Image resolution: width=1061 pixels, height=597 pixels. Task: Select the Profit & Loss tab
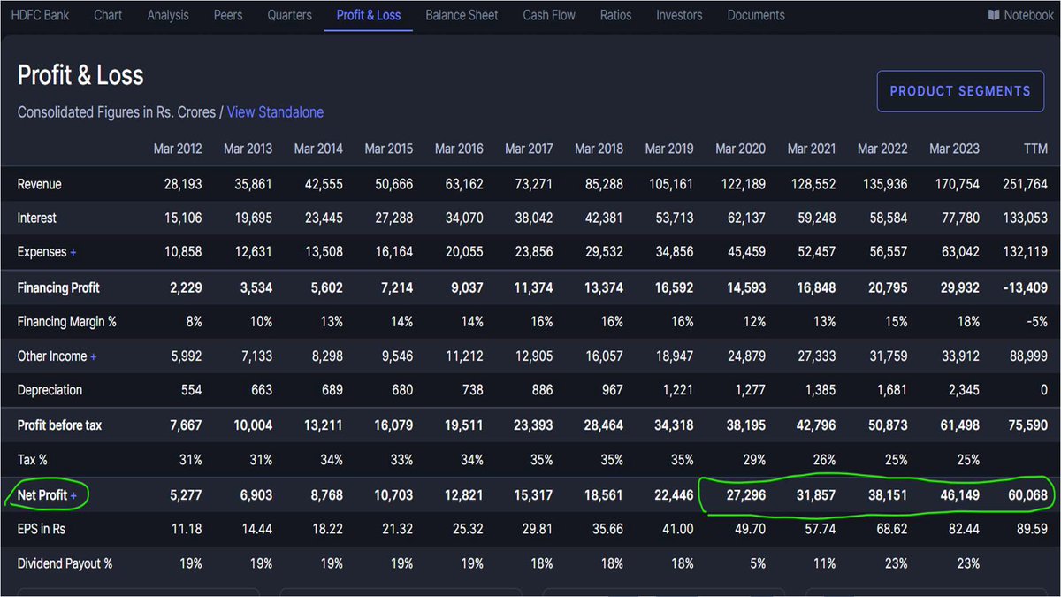coord(369,15)
